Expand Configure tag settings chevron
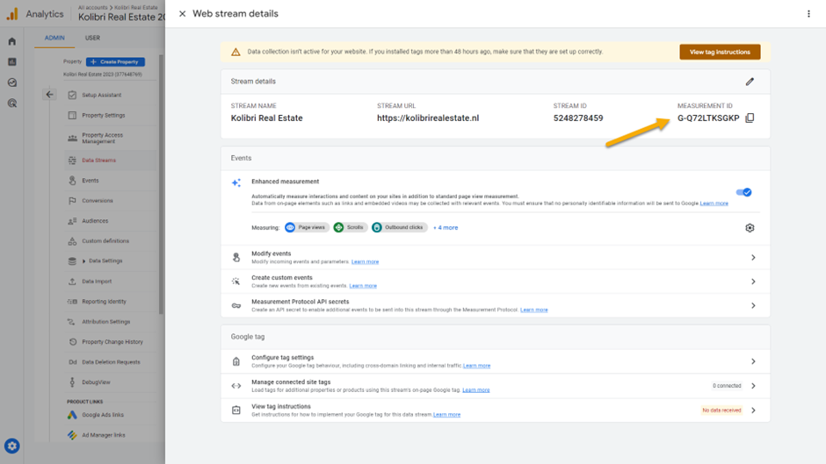Image resolution: width=826 pixels, height=464 pixels. click(753, 361)
